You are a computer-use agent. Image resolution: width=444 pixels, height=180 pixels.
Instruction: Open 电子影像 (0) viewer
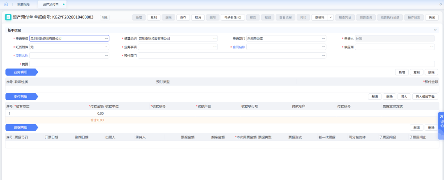[x=233, y=18]
